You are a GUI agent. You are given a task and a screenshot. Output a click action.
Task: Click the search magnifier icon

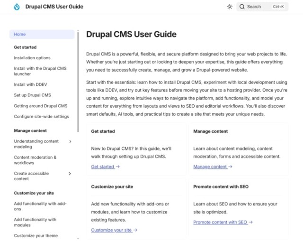242,7
